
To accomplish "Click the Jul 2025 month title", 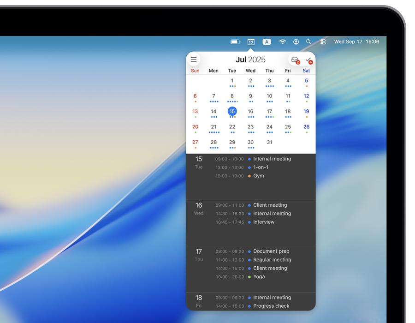I will pyautogui.click(x=250, y=60).
